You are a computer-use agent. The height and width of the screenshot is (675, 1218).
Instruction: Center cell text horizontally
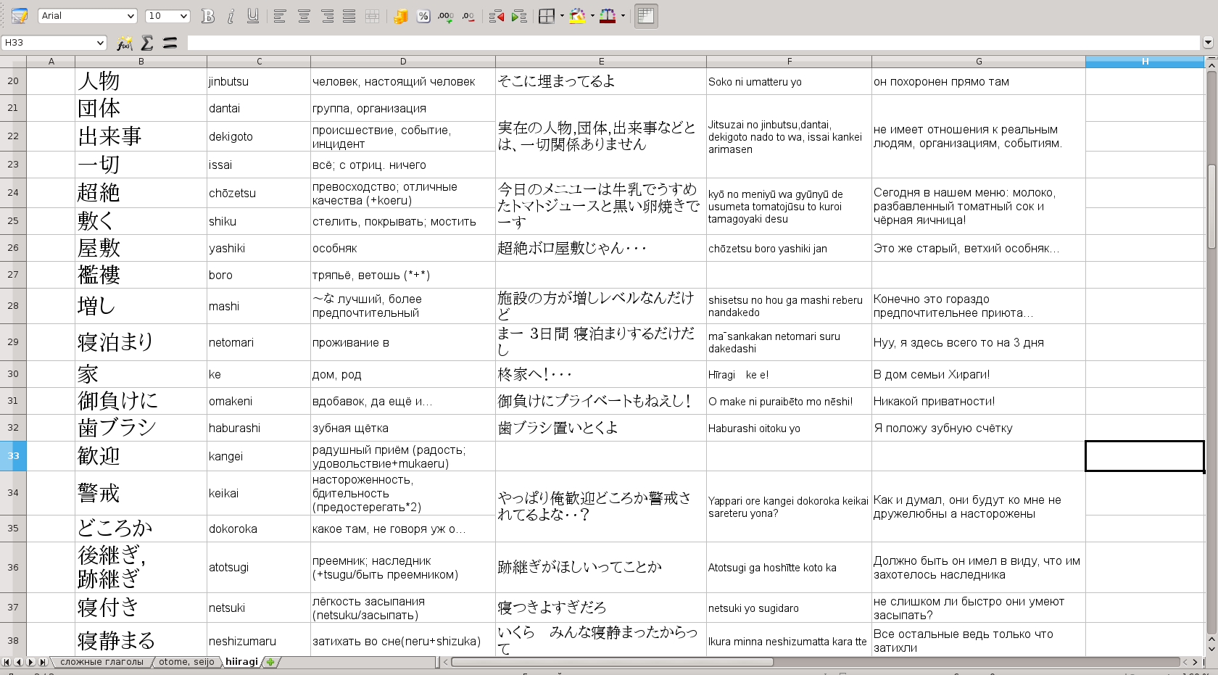point(304,16)
